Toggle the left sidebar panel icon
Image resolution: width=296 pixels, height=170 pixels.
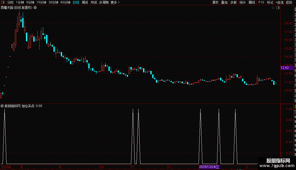[x=3, y=2]
